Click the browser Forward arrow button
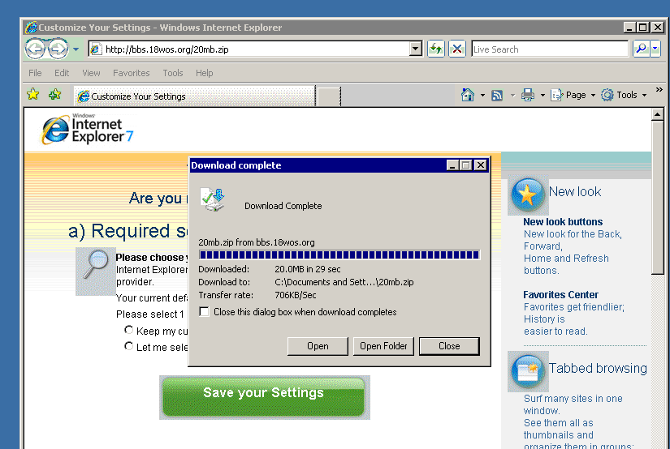Viewport: 670px width, 449px height. point(58,49)
